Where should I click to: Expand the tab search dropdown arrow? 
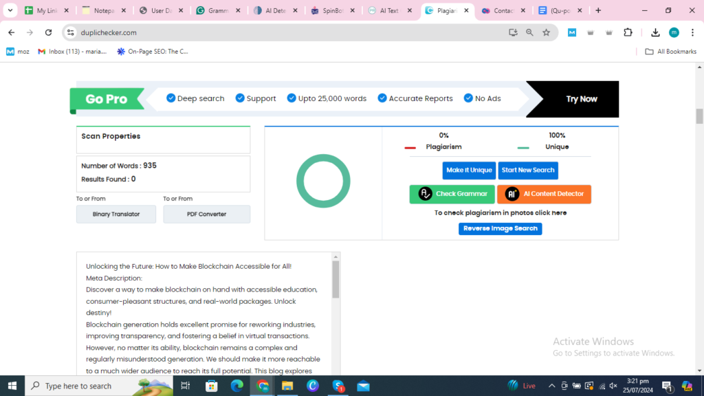[10, 10]
